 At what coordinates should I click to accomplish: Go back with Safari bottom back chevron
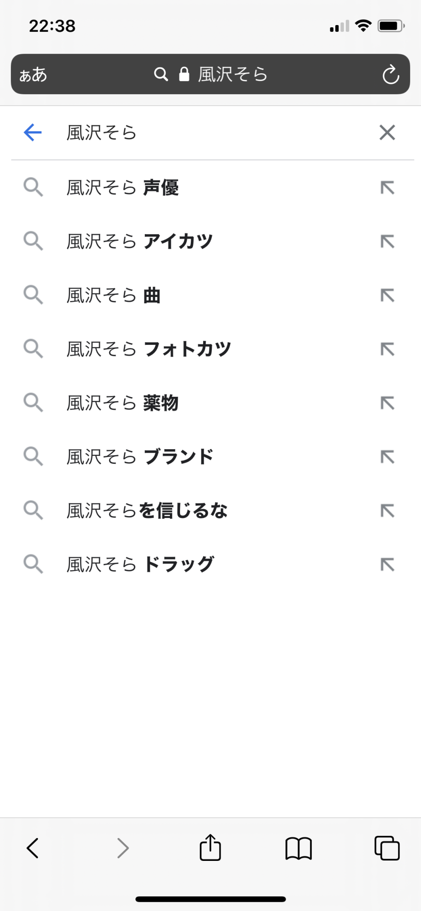coord(33,848)
